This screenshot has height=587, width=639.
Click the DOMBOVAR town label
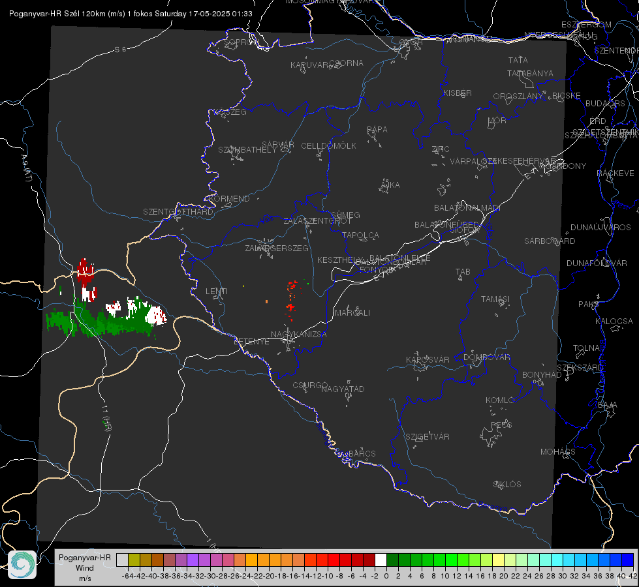pos(486,357)
